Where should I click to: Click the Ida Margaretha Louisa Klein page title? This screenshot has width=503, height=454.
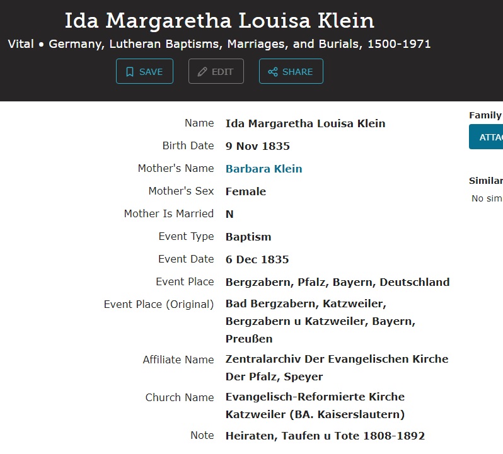(x=219, y=21)
